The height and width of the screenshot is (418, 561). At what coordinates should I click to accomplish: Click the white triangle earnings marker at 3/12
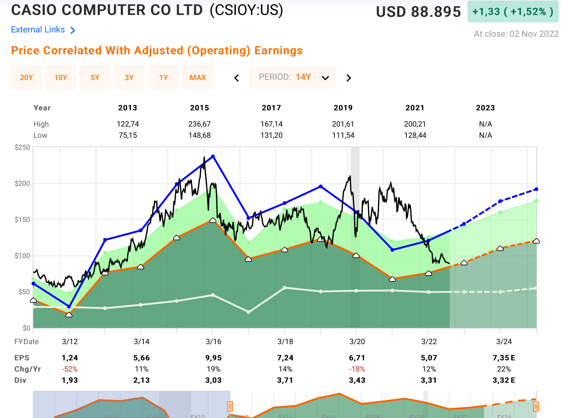pos(69,315)
